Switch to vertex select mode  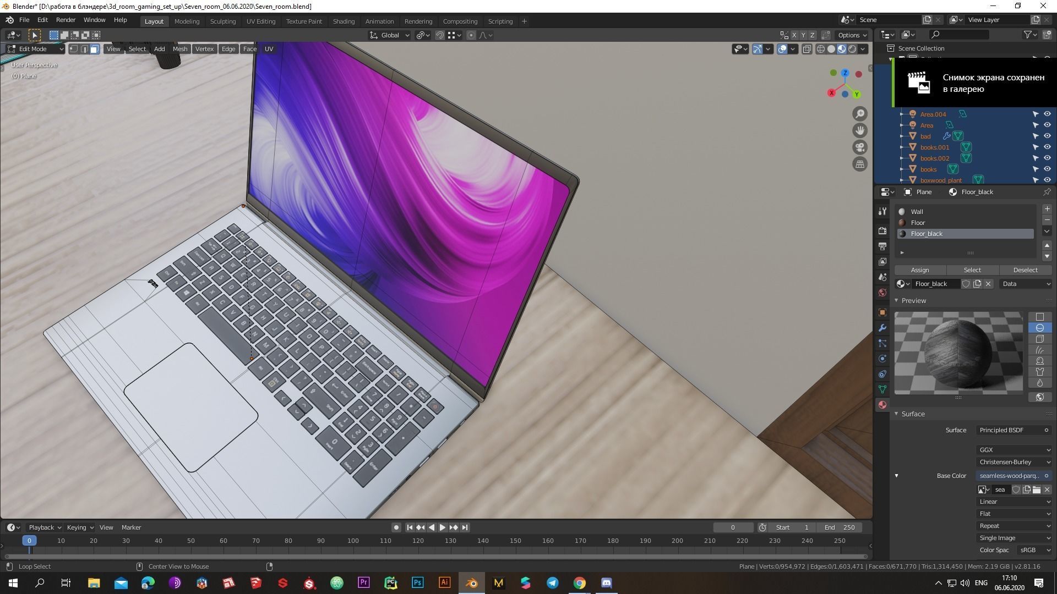click(x=74, y=49)
